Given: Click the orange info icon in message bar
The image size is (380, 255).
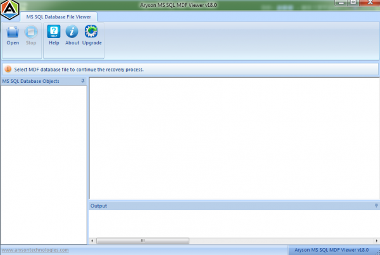Looking at the screenshot, I should (x=8, y=69).
